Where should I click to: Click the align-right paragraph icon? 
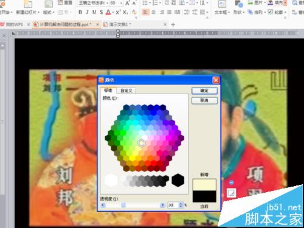162,12
